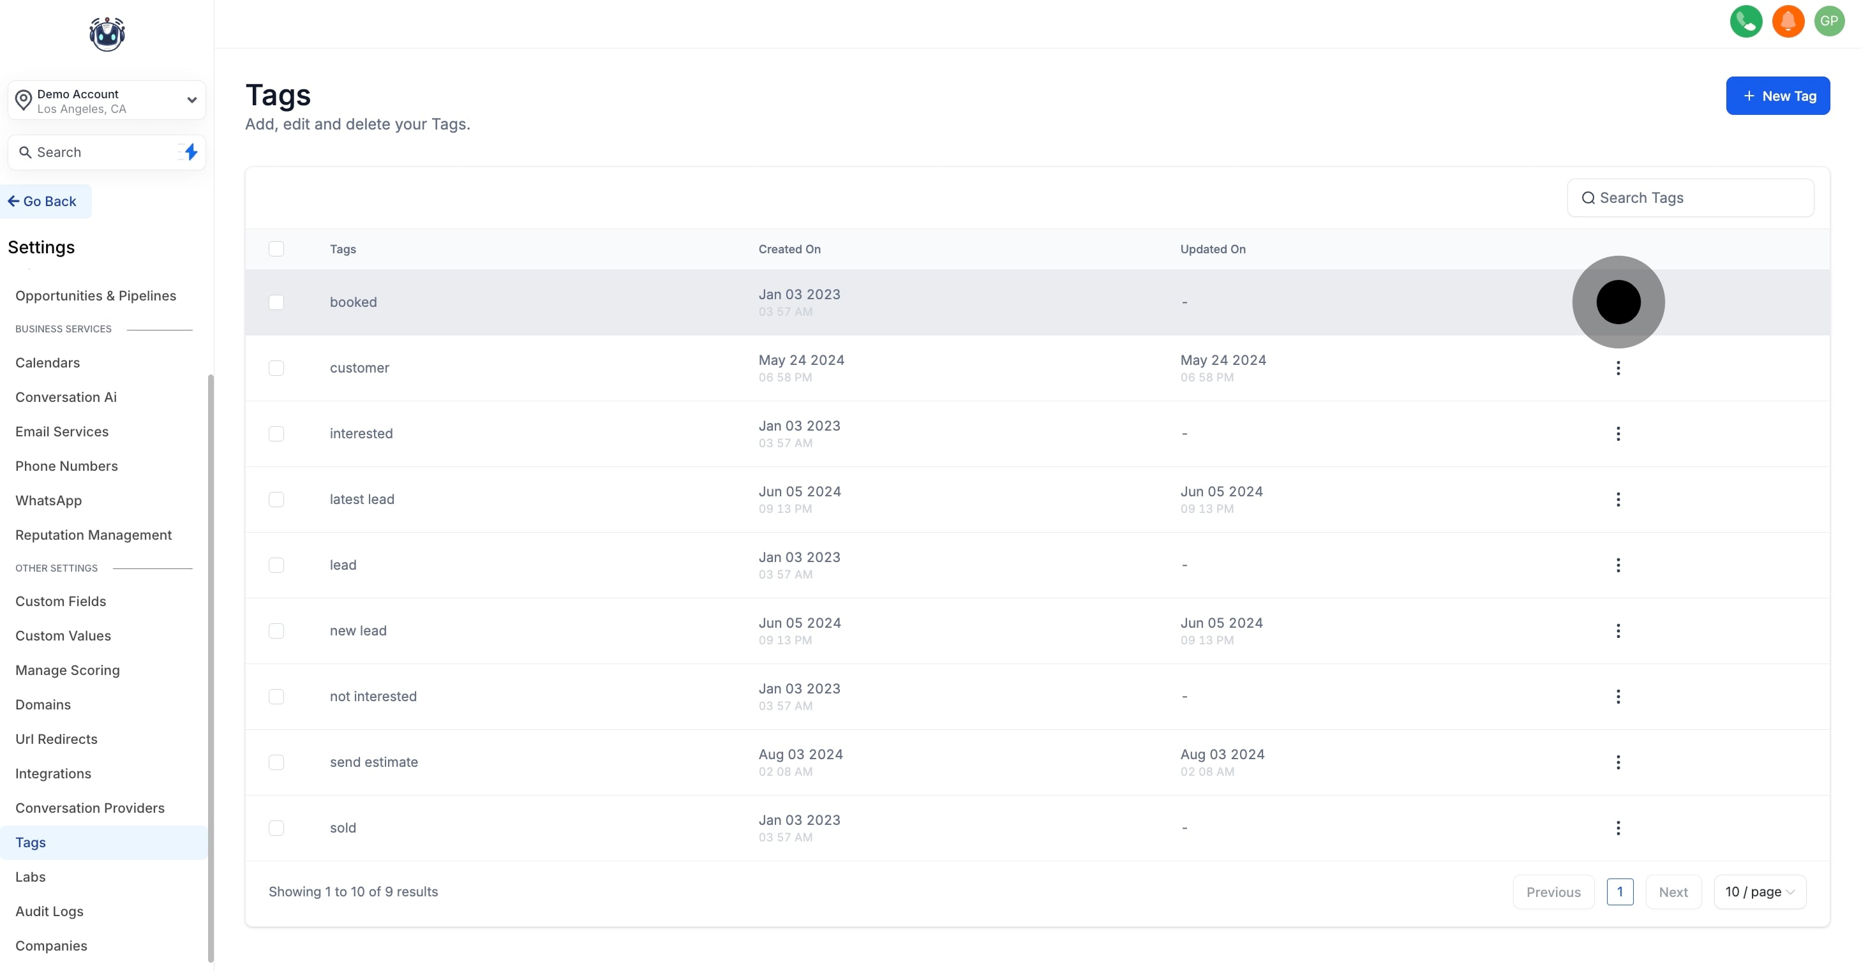Open the three-dot menu for customer tag
This screenshot has width=1861, height=971.
[x=1618, y=368]
